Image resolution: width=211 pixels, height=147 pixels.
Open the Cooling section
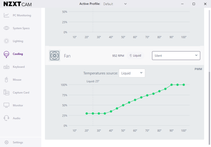tap(18, 54)
